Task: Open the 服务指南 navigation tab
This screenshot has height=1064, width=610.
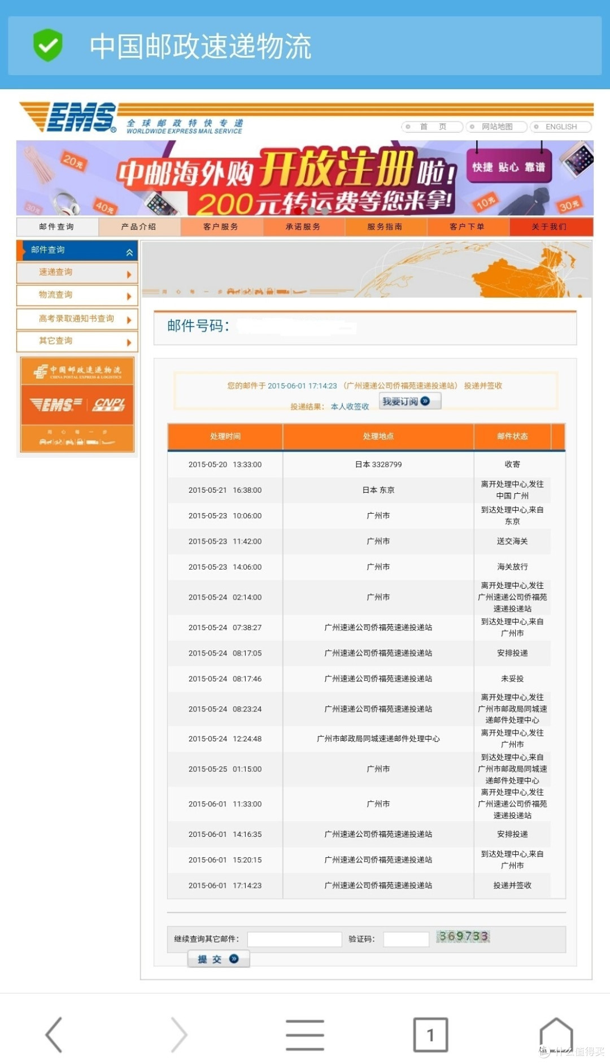Action: pyautogui.click(x=385, y=227)
